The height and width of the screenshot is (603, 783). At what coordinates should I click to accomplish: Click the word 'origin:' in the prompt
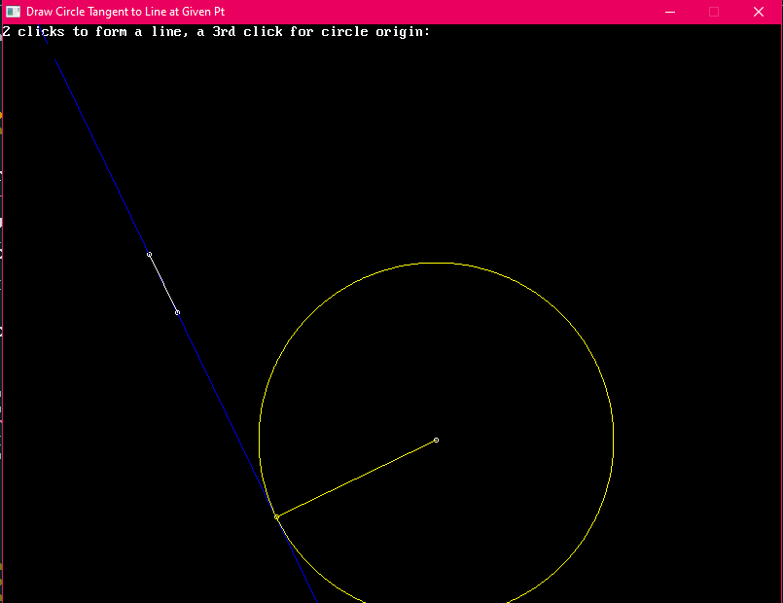tap(399, 31)
